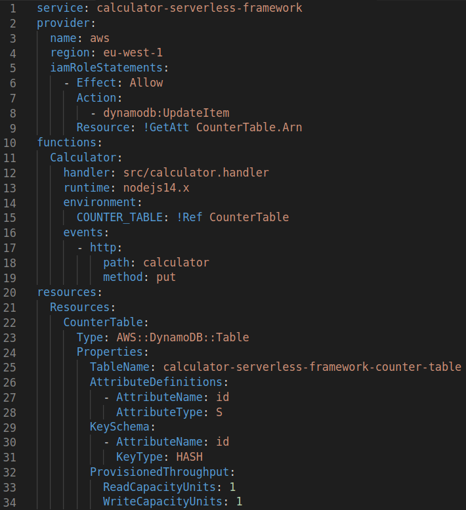Click the 'Action' key on line 7
The height and width of the screenshot is (510, 466).
click(x=96, y=98)
